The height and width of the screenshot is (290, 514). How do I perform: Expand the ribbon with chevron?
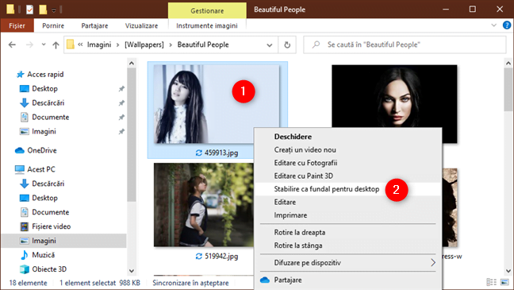(x=493, y=25)
